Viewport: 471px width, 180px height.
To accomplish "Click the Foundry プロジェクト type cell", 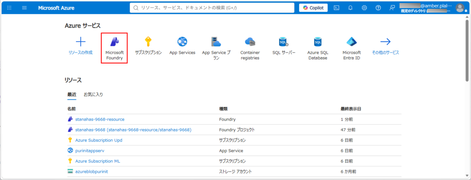I will (237, 130).
